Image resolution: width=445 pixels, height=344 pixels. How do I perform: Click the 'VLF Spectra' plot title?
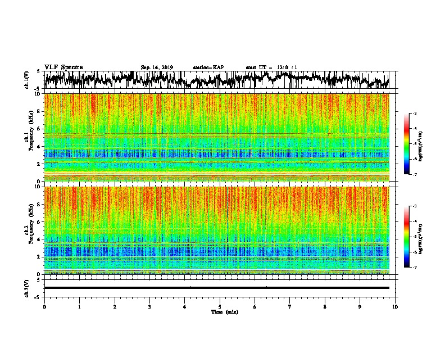pyautogui.click(x=63, y=67)
